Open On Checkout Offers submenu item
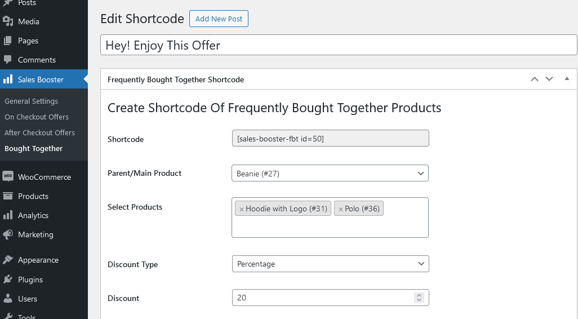The image size is (578, 319). (37, 117)
